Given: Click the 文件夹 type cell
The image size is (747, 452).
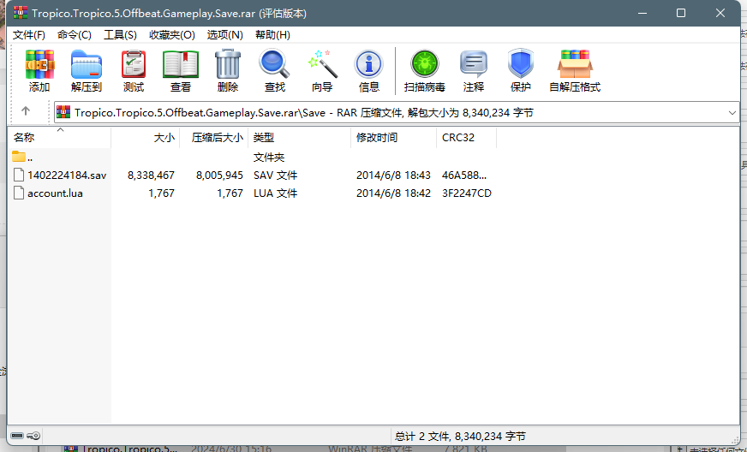Looking at the screenshot, I should point(269,158).
